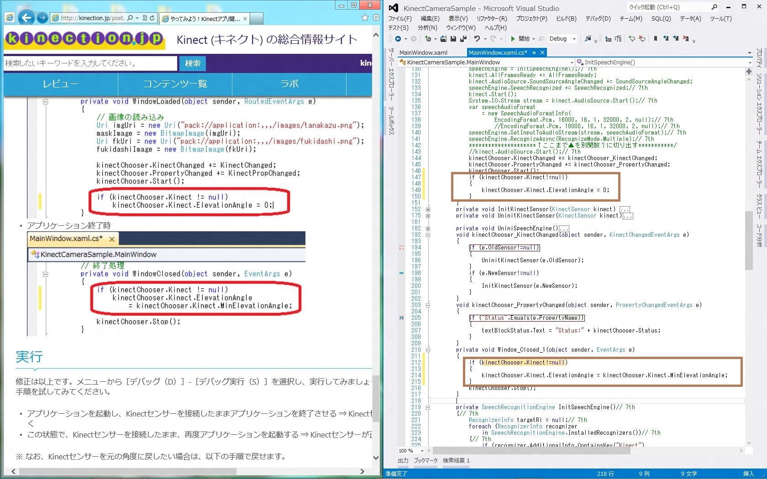Pin the MainWindow.xaml.cs tab
767x479 pixels.
pyautogui.click(x=534, y=52)
